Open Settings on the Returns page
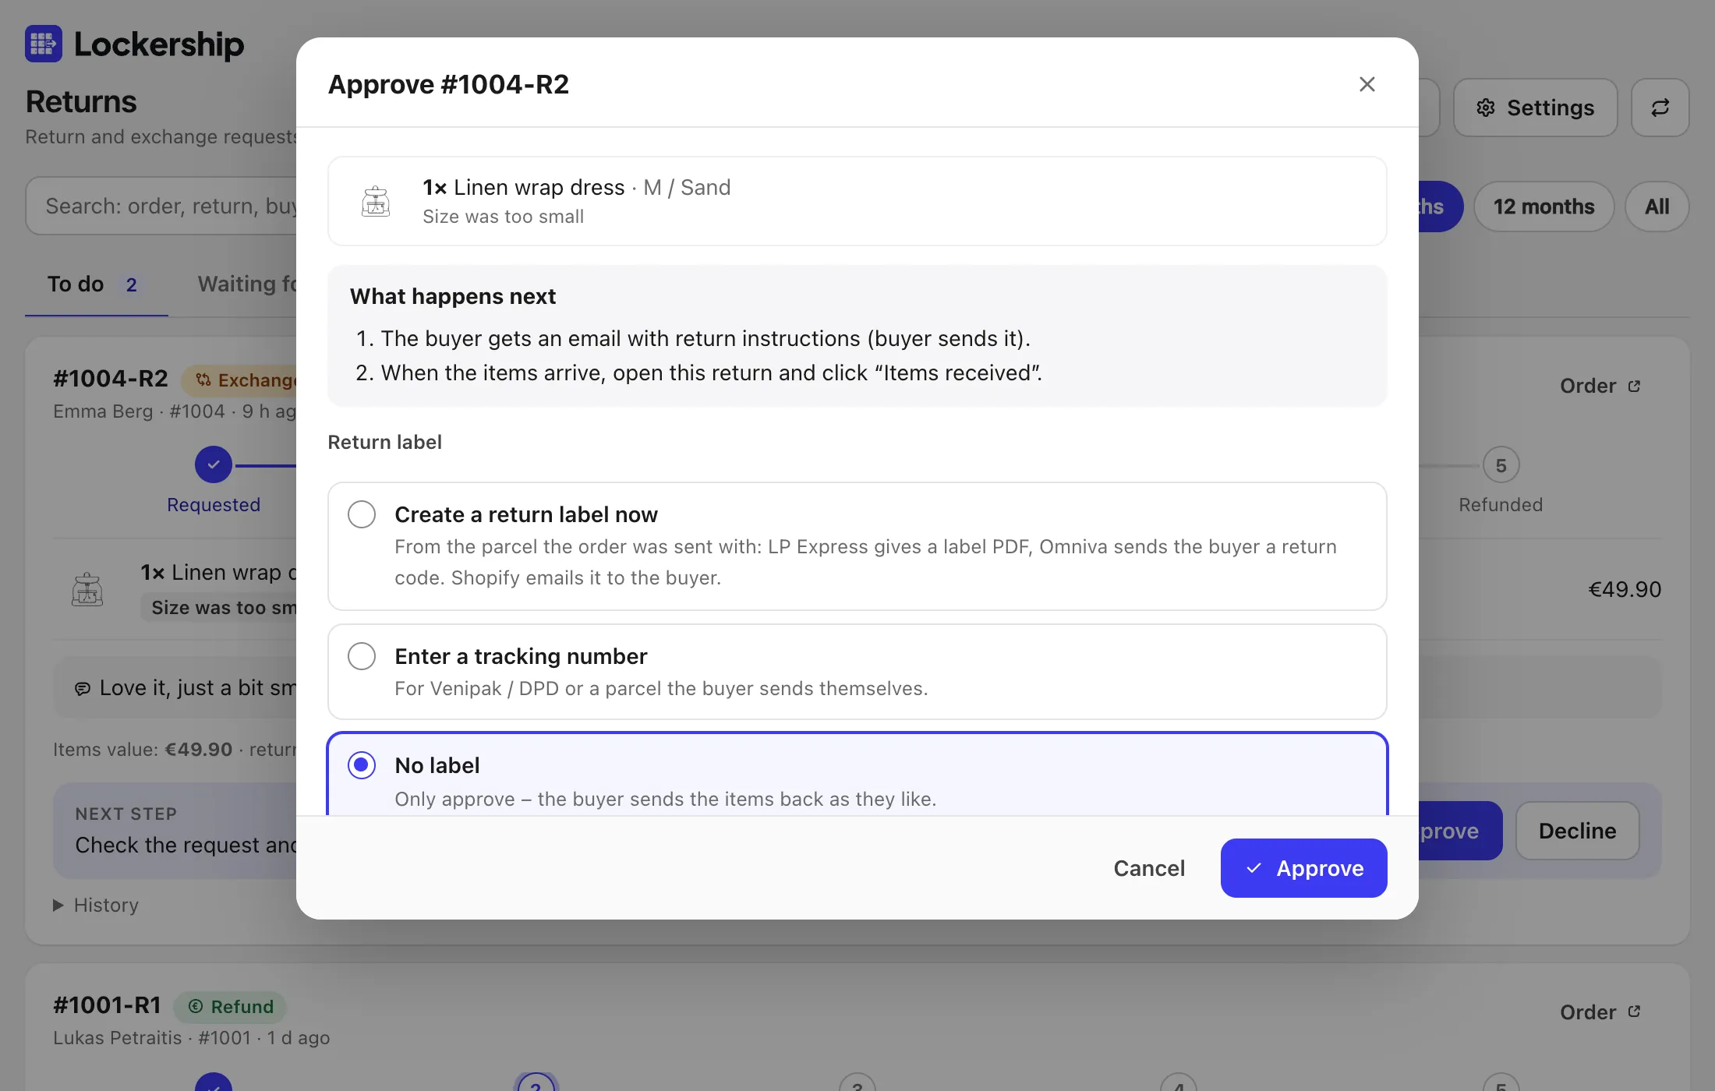 (x=1535, y=108)
